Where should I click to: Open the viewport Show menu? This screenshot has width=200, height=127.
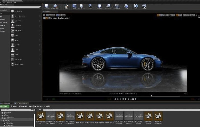[x=63, y=15]
